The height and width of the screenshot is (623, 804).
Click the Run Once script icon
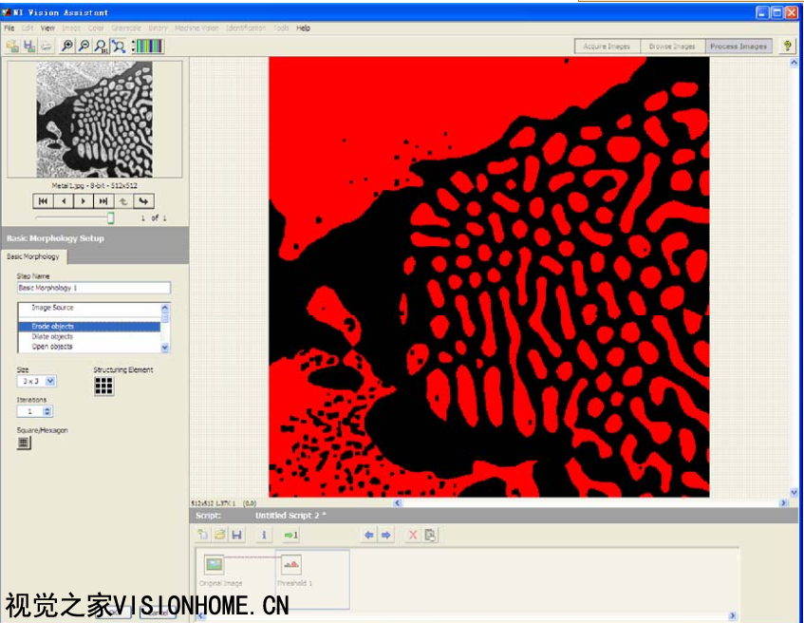pyautogui.click(x=291, y=536)
